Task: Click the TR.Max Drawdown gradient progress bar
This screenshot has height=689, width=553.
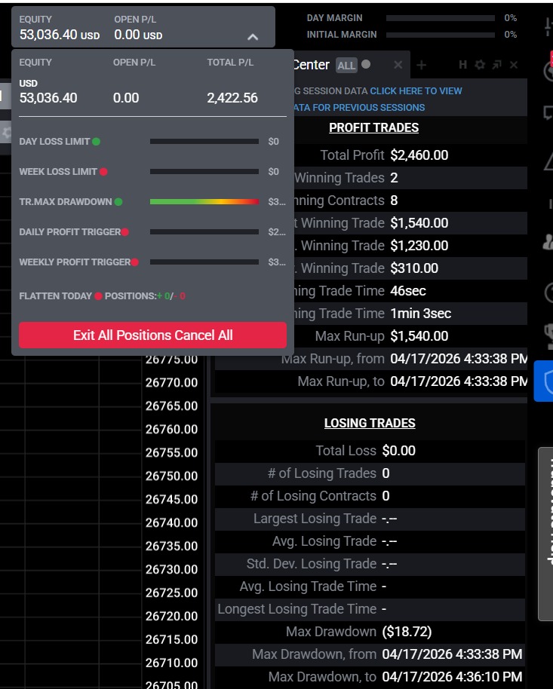Action: (204, 202)
